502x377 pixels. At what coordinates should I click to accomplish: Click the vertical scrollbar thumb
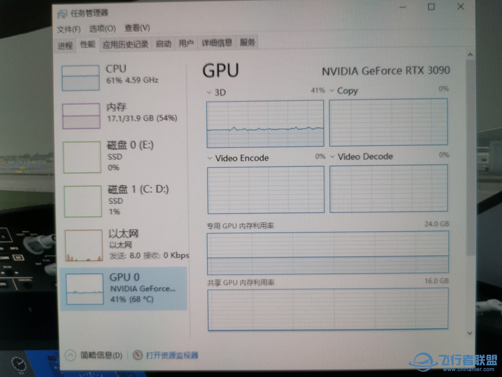tap(470, 157)
